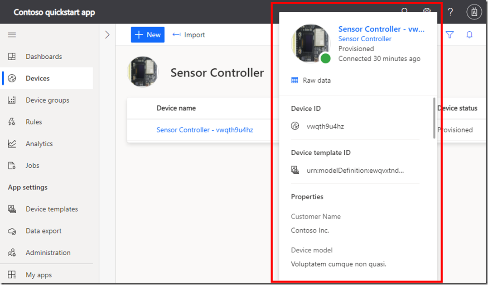Open the user account avatar icon
The image size is (488, 285).
[x=474, y=12]
